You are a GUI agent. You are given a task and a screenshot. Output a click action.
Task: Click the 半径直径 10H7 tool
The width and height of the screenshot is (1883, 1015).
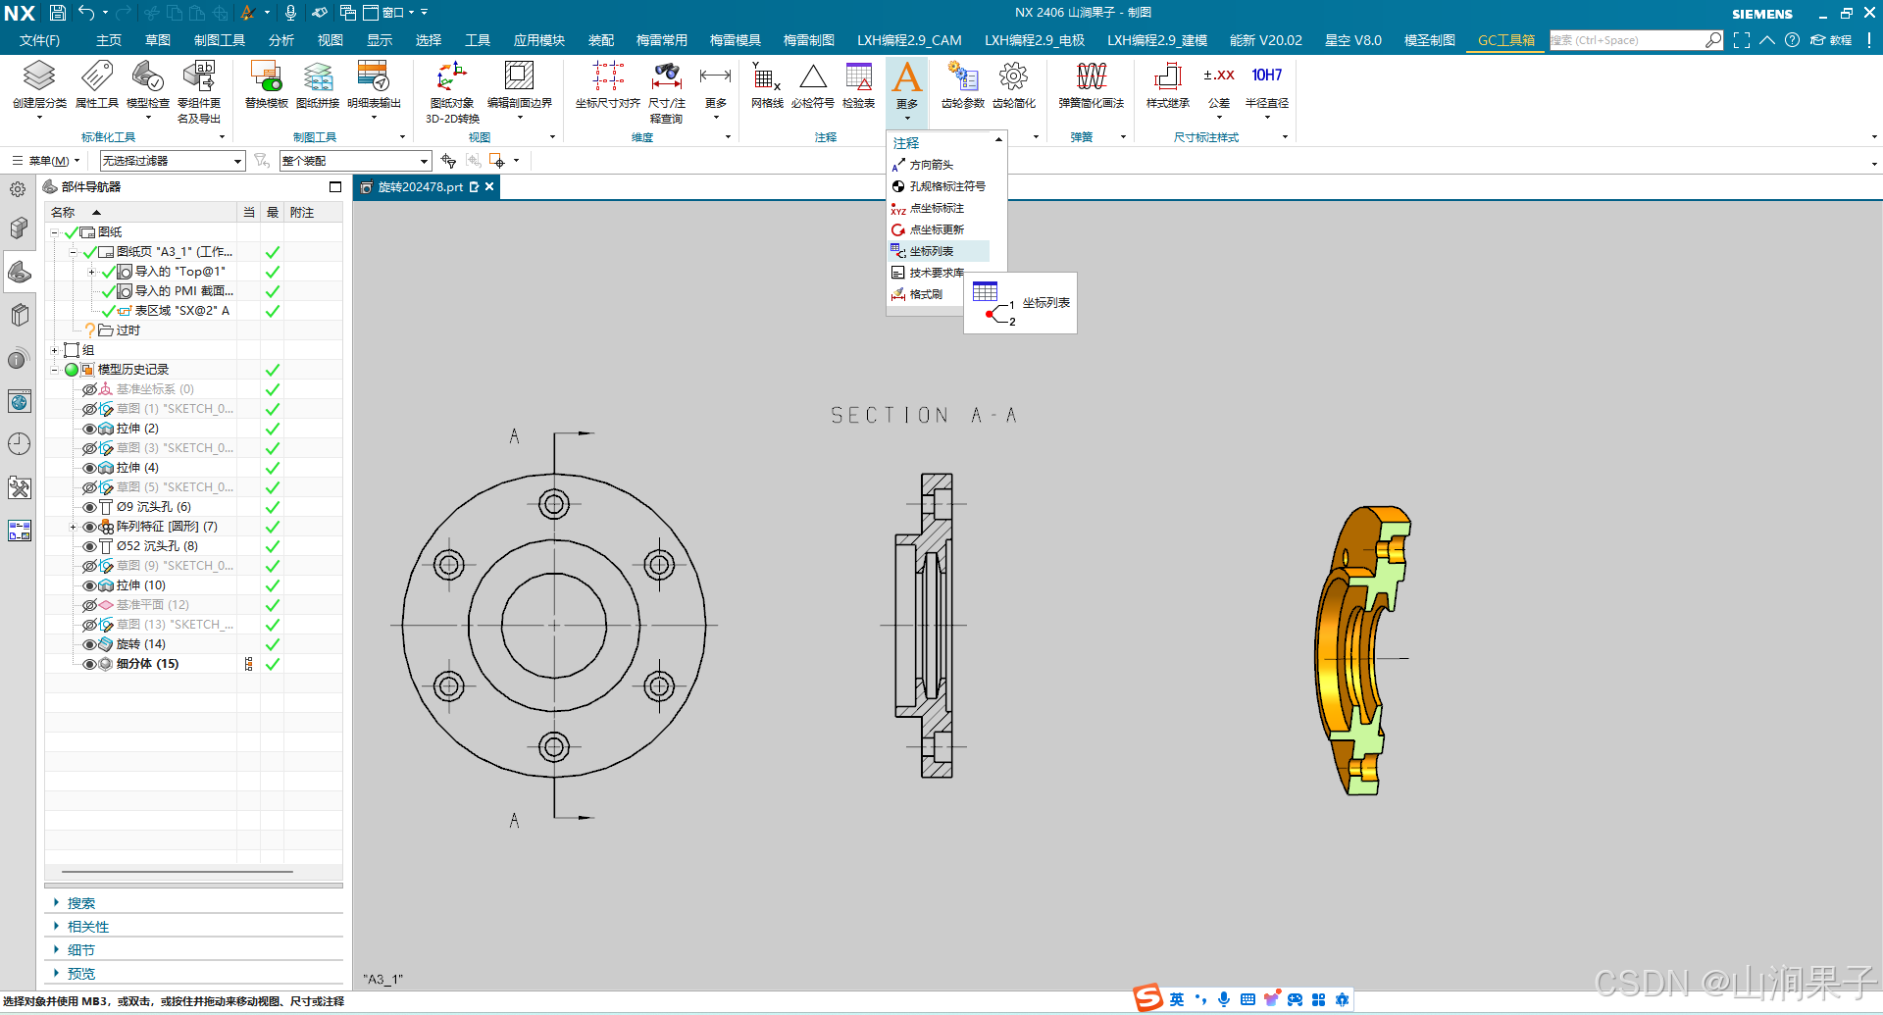[1266, 85]
